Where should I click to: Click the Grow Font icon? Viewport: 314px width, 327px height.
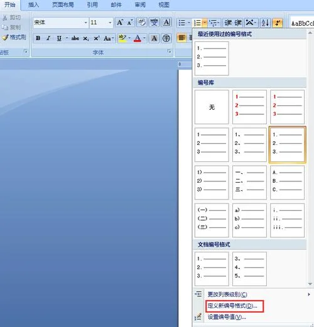(x=120, y=23)
